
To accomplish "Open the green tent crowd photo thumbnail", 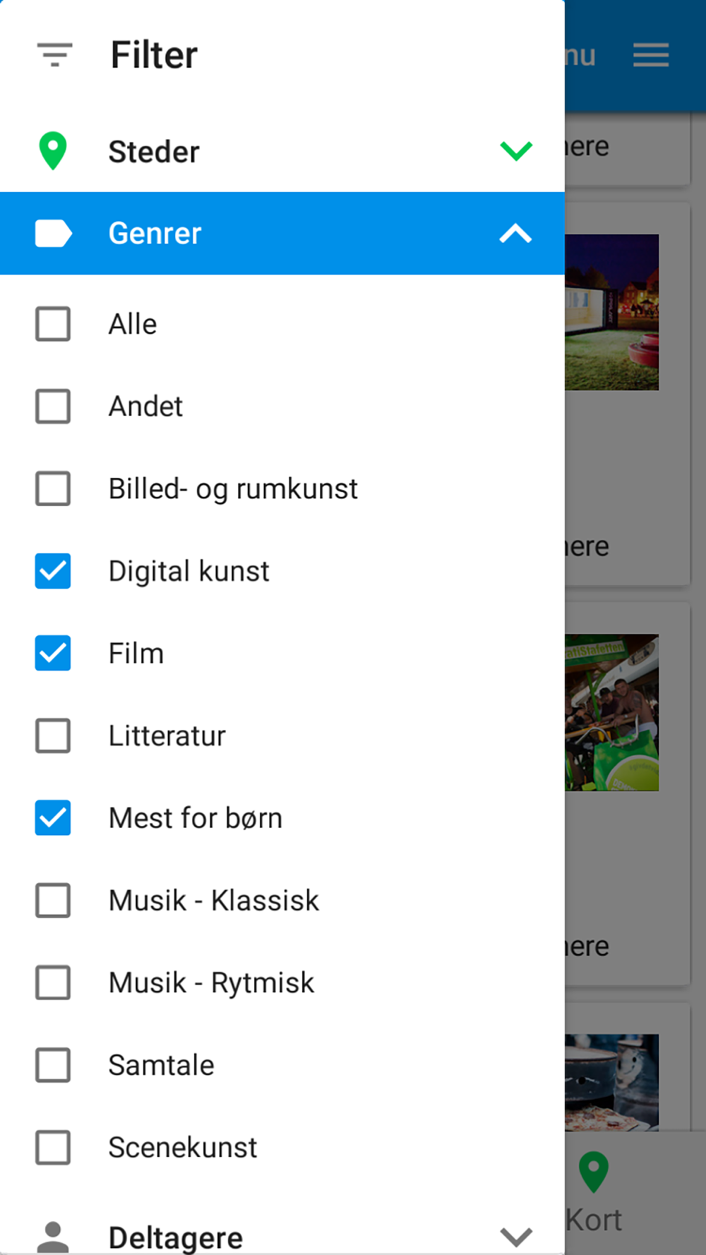I will pos(612,712).
